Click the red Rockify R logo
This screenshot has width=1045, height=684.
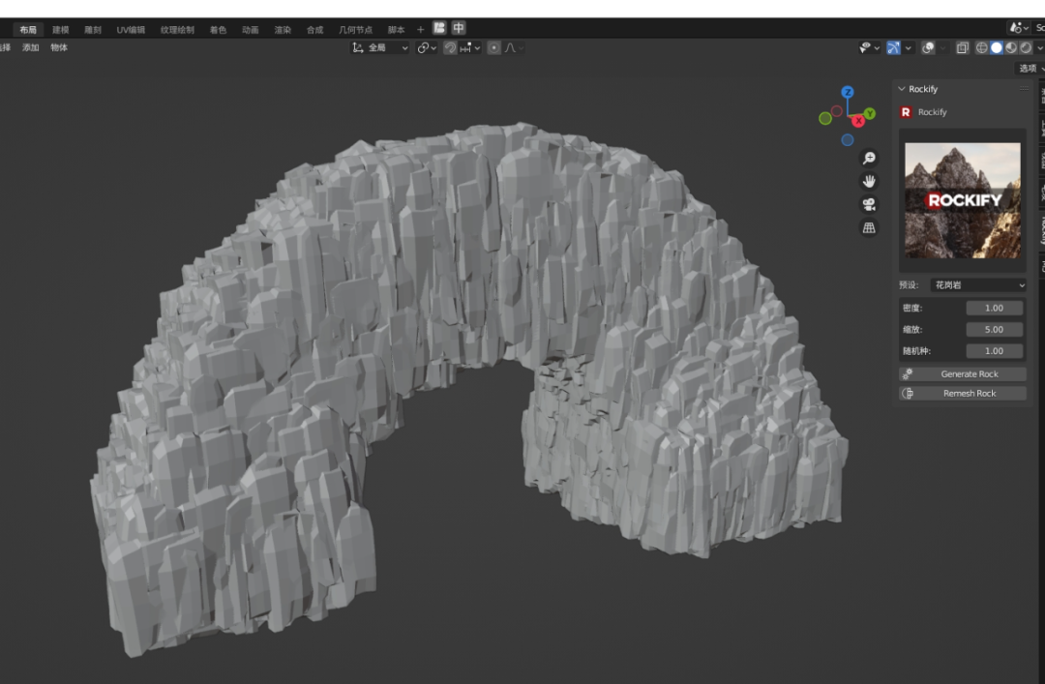tap(906, 112)
